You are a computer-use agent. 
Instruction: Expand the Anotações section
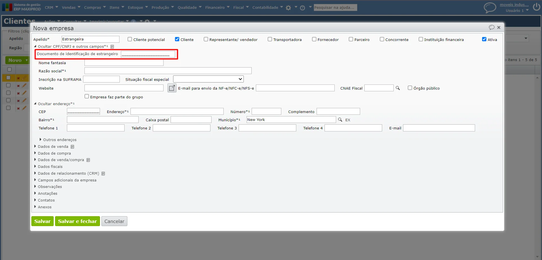click(x=35, y=193)
